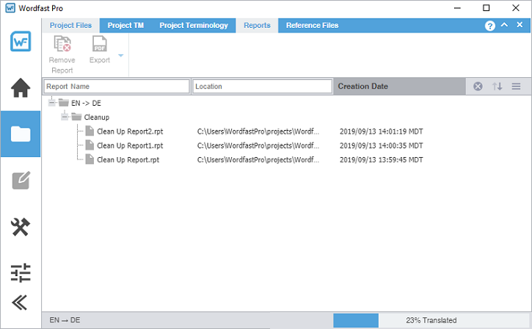
Task: Open the Export dropdown arrow
Action: [x=120, y=56]
